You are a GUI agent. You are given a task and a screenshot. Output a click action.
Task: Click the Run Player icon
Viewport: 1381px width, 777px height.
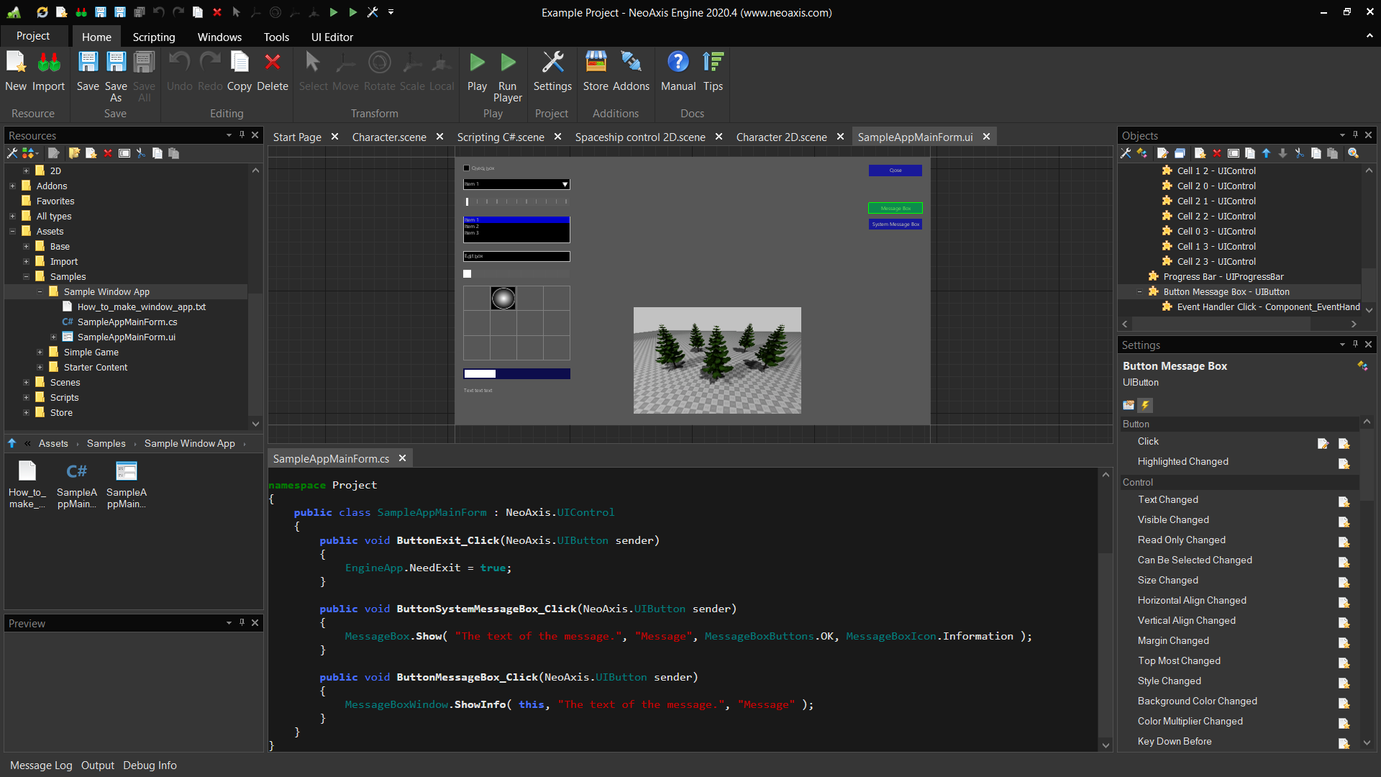(x=508, y=63)
